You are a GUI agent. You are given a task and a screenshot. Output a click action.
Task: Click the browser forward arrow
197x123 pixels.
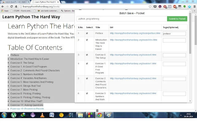pyautogui.click(x=7, y=6)
